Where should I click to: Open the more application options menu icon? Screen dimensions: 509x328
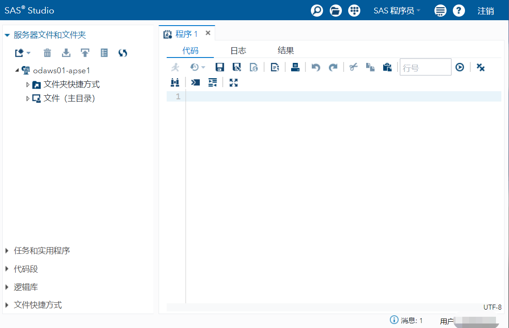tap(440, 11)
